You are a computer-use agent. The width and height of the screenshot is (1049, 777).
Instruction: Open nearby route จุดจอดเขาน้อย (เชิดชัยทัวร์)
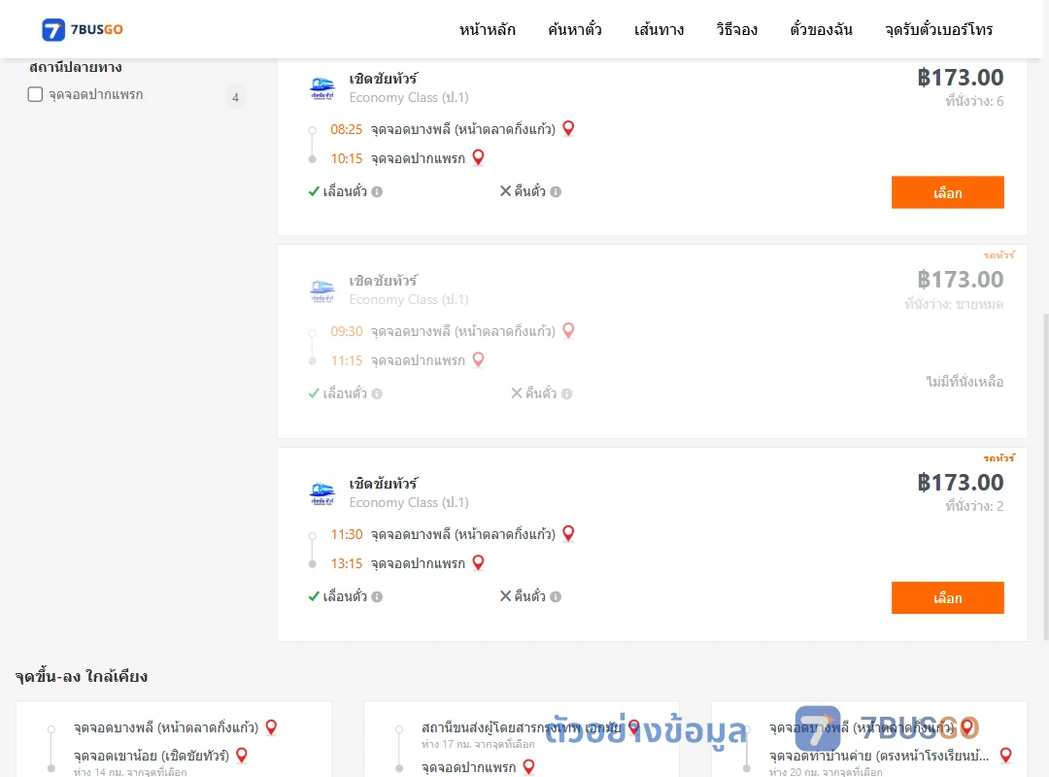(x=174, y=739)
